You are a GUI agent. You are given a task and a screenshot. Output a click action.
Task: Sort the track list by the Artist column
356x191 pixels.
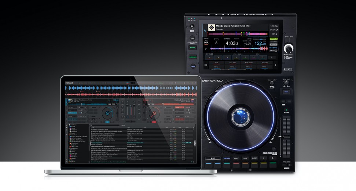coord(129,128)
